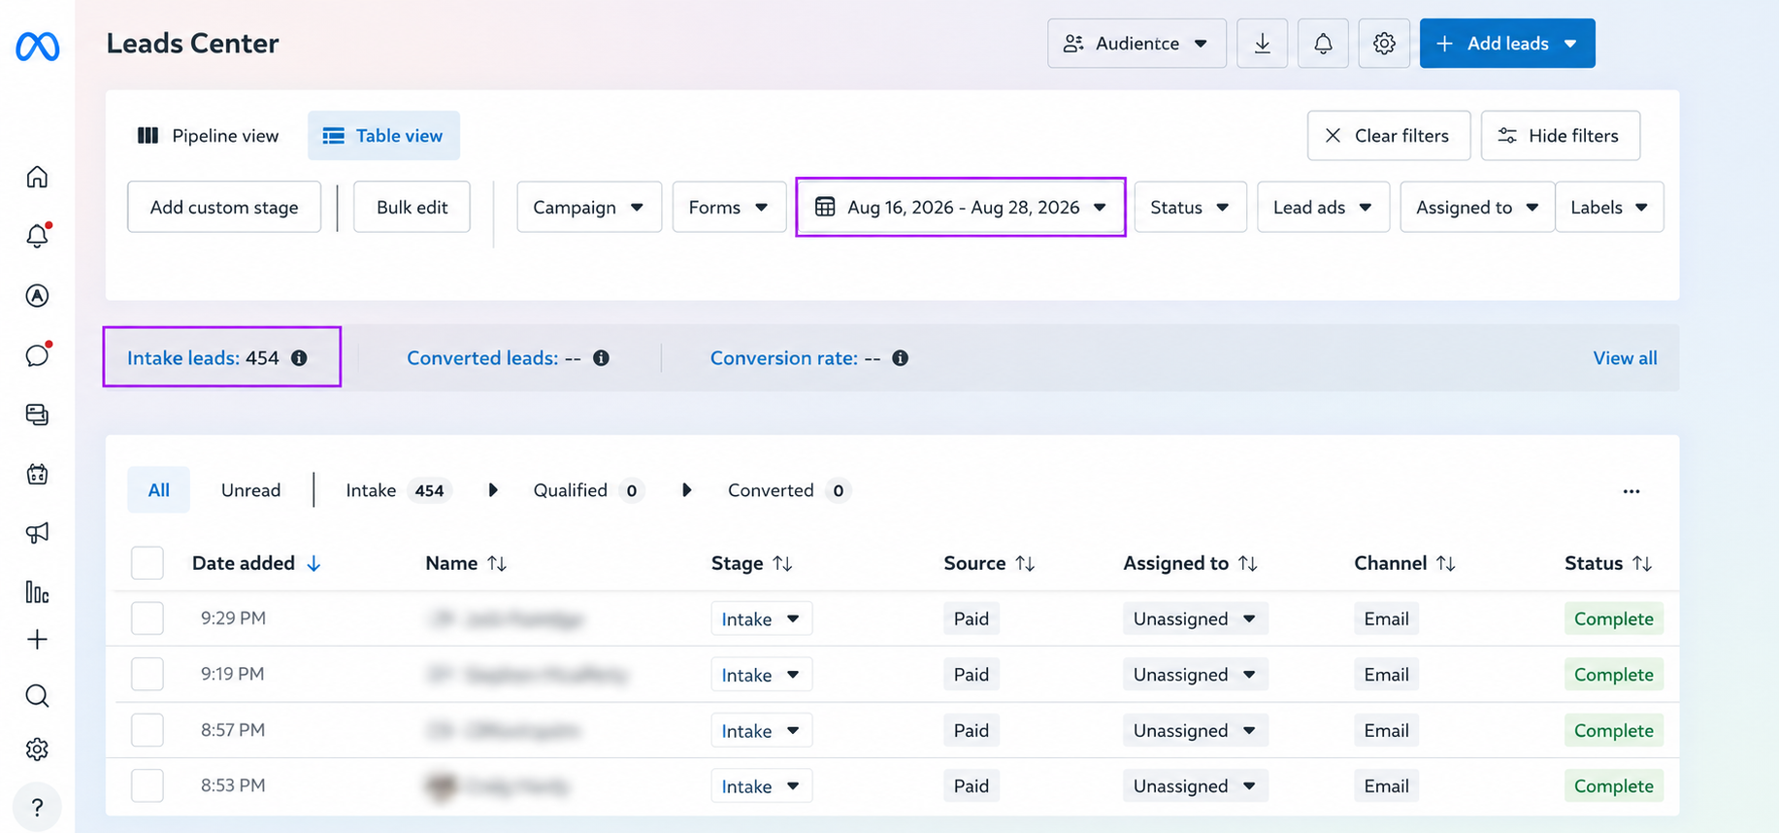Open the help question mark icon
This screenshot has width=1779, height=833.
[37, 808]
